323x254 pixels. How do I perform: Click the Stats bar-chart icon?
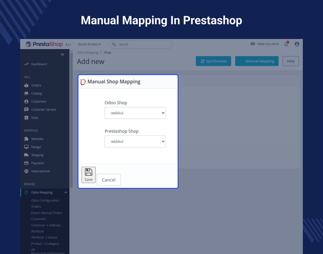point(26,117)
